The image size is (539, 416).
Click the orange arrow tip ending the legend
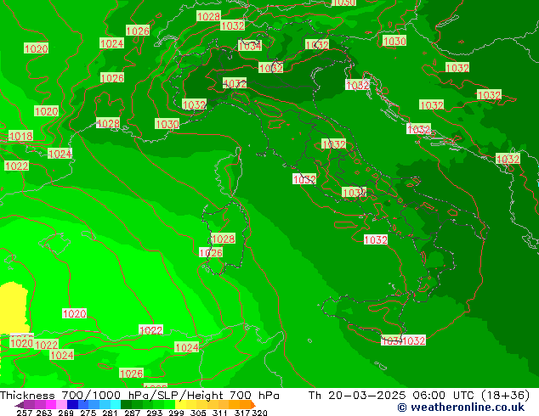253,405
